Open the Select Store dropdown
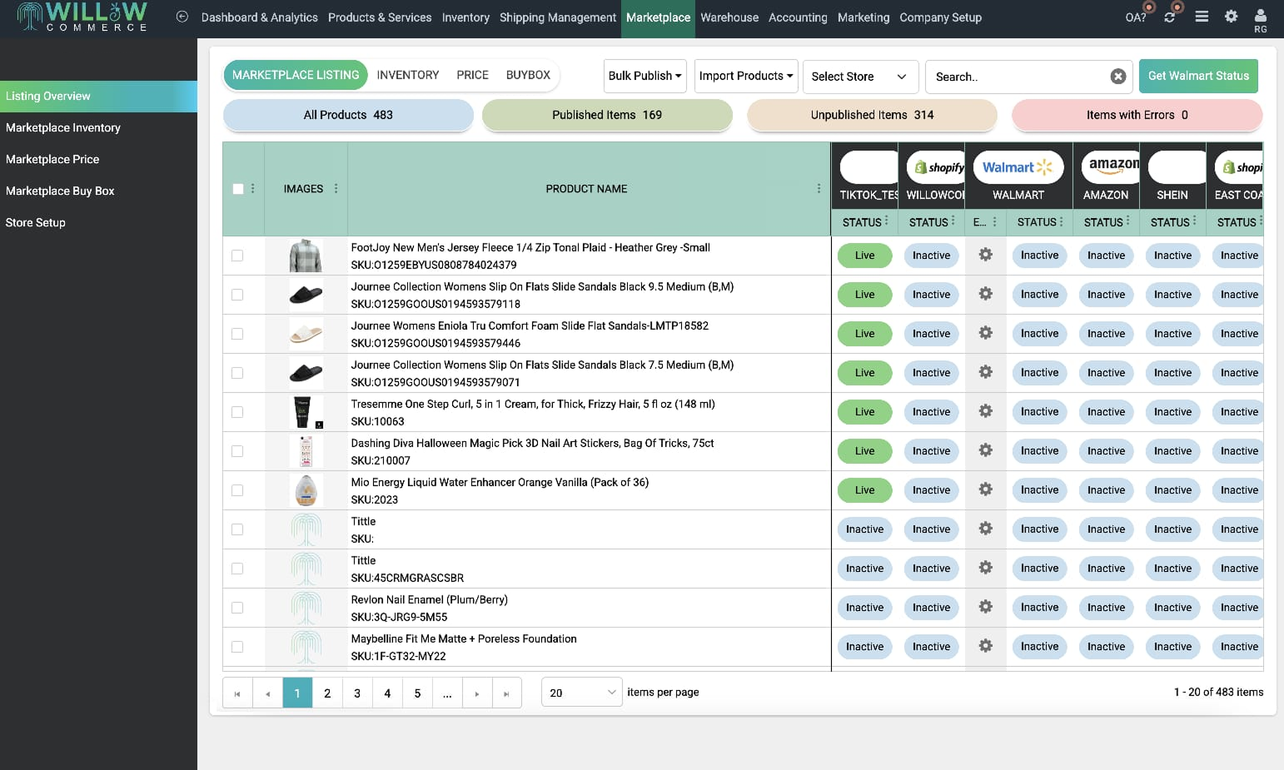This screenshot has height=770, width=1284. [x=858, y=77]
